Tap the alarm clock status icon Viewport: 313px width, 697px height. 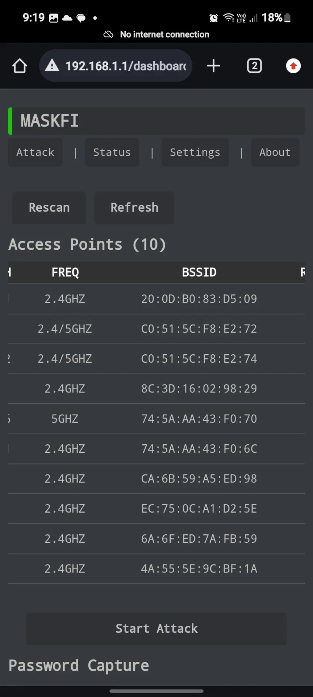214,18
